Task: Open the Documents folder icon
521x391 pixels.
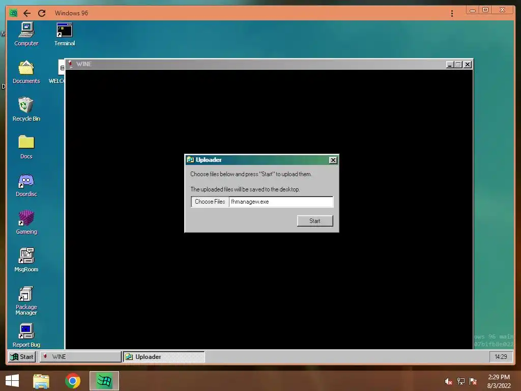Action: coord(26,72)
